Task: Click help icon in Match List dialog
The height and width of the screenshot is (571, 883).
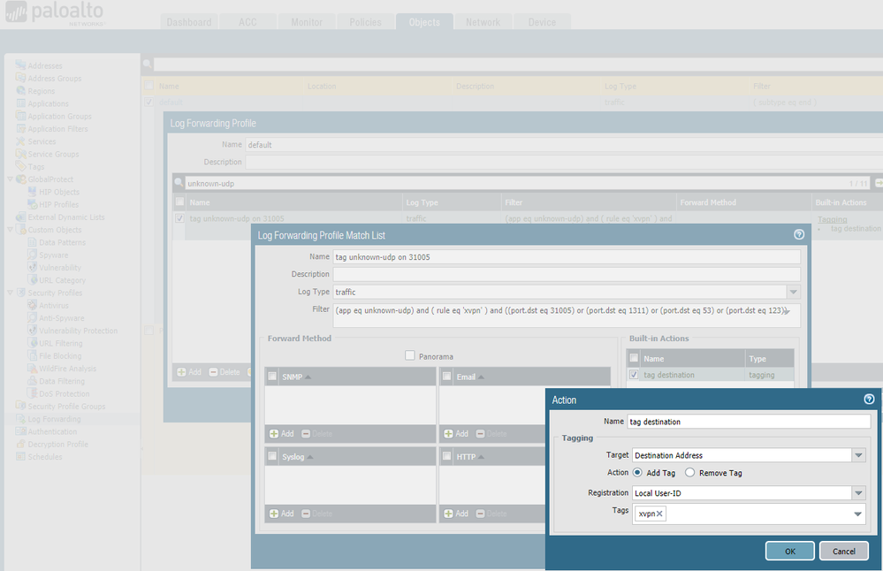Action: click(x=799, y=235)
